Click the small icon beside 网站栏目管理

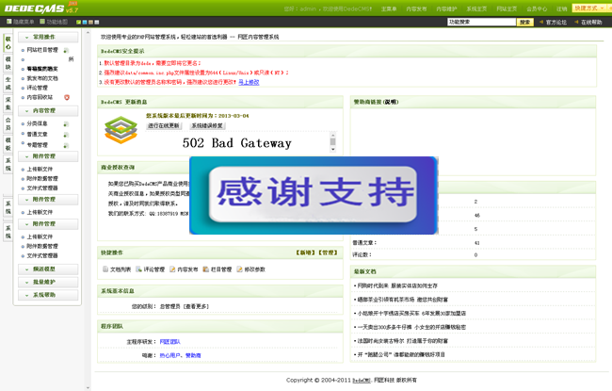point(66,50)
